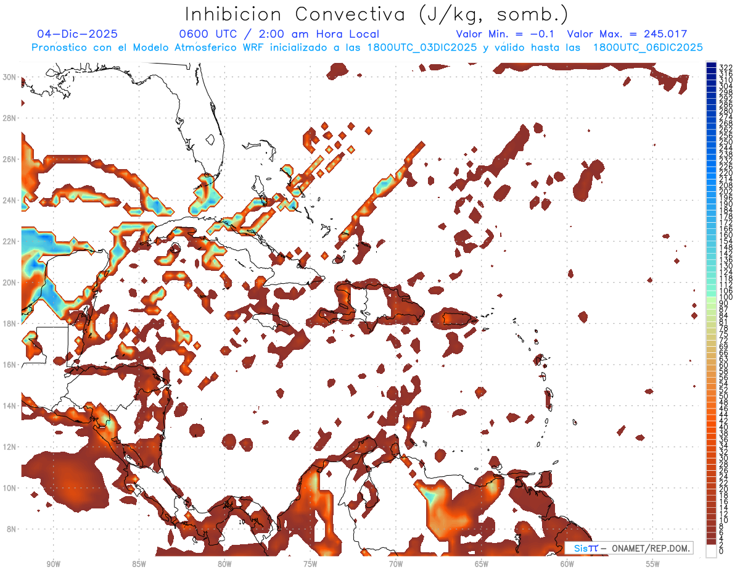The image size is (740, 572).
Task: Click '0600 UTC / 2:00 am Hora Local'
Action: tap(279, 34)
